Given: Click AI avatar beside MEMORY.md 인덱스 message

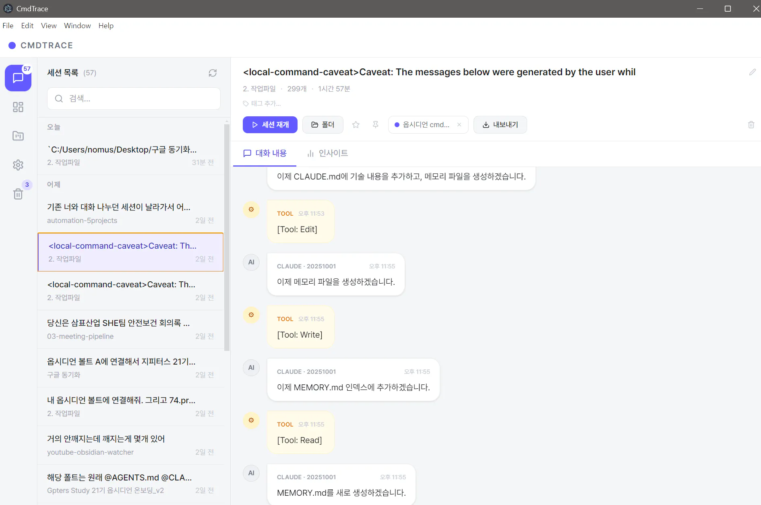Looking at the screenshot, I should pos(251,367).
